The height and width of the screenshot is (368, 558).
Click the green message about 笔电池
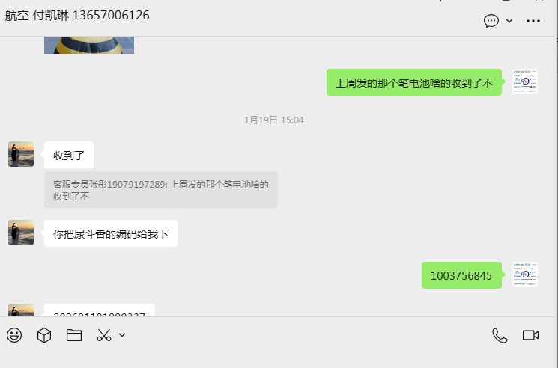tap(414, 82)
